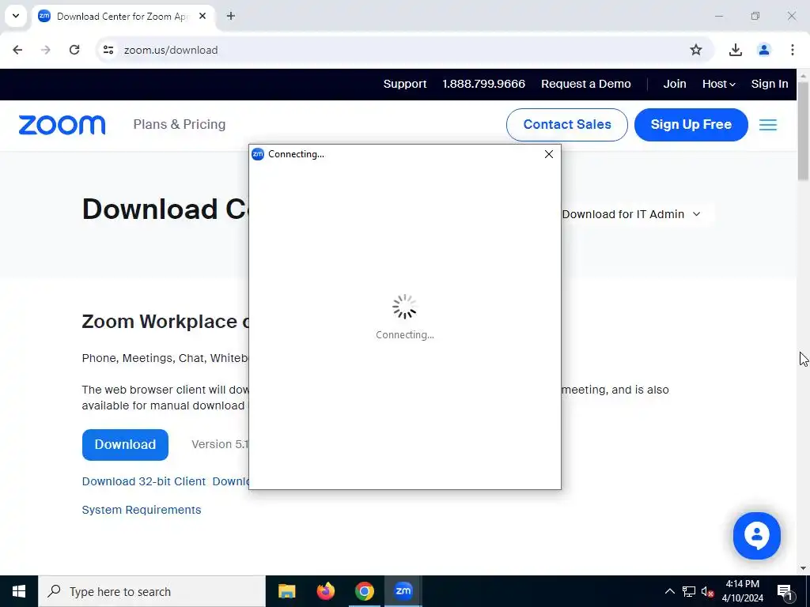
Task: Click phone number 1.888.799.9666
Action: click(x=483, y=84)
